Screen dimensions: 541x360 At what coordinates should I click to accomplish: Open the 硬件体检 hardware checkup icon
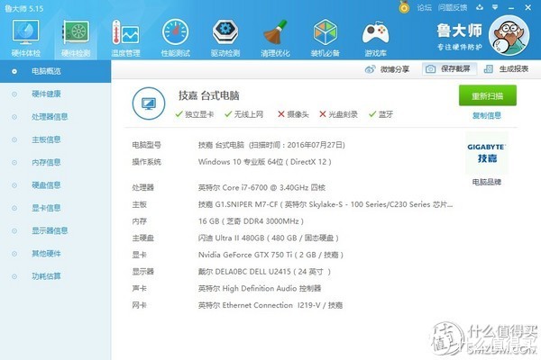25,38
